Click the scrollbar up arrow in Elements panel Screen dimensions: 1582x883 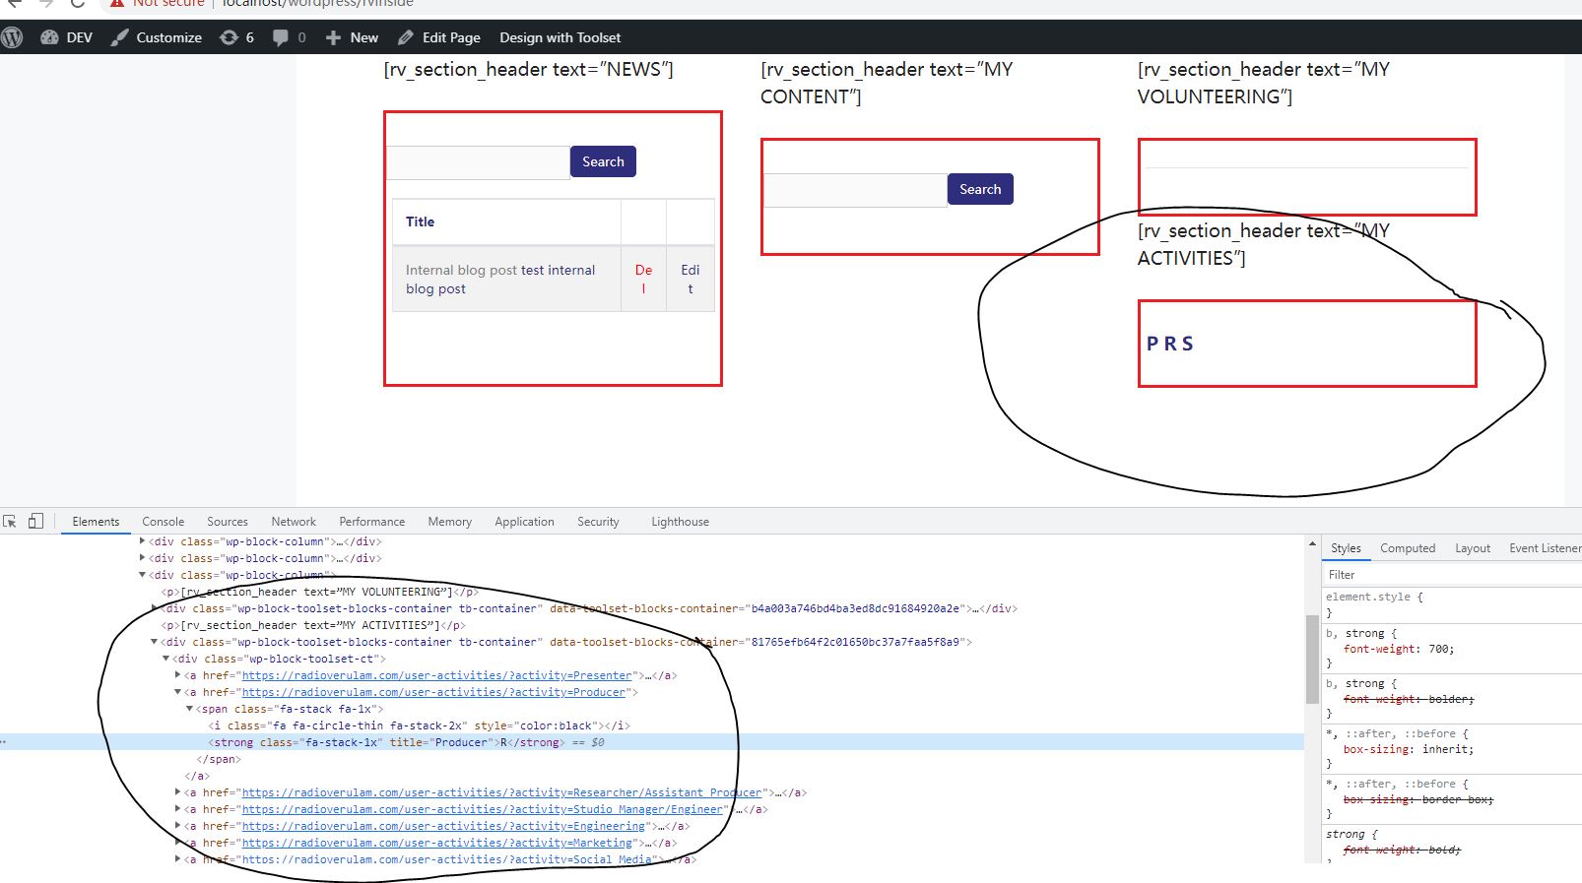(1312, 543)
